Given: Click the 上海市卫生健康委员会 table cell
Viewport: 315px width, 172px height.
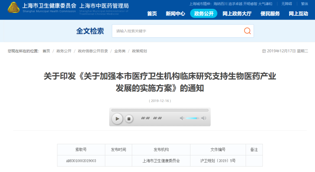Looking at the screenshot, I should (161, 161).
